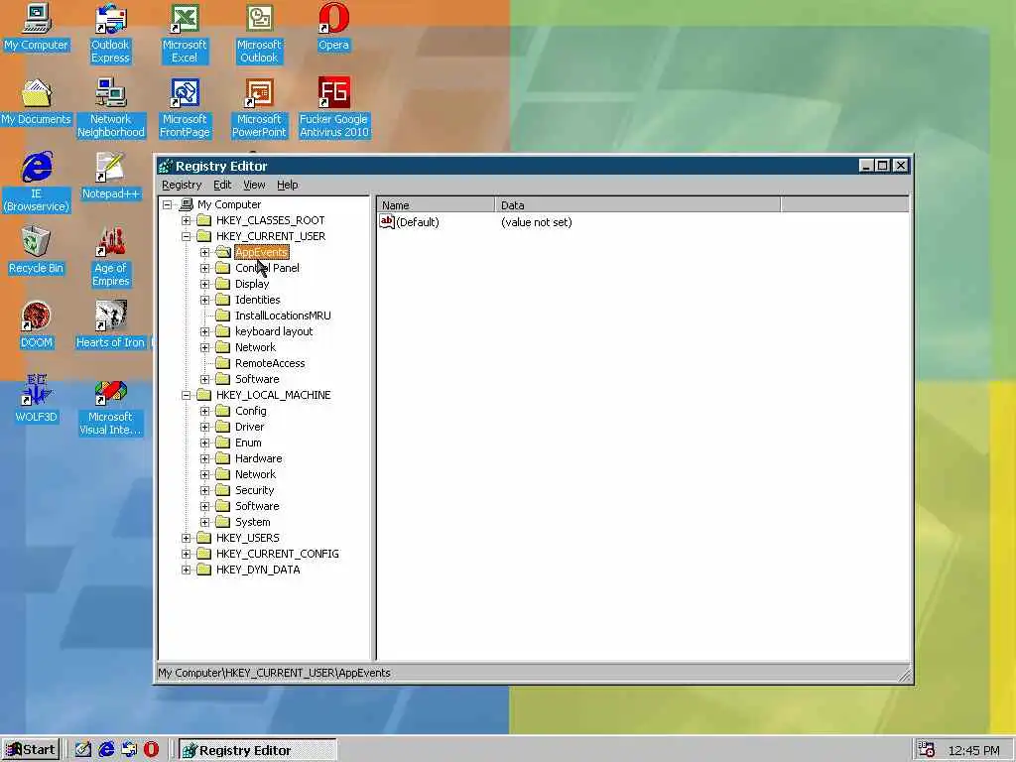The height and width of the screenshot is (762, 1016).
Task: Click the system tray scheduler icon
Action: 927,750
